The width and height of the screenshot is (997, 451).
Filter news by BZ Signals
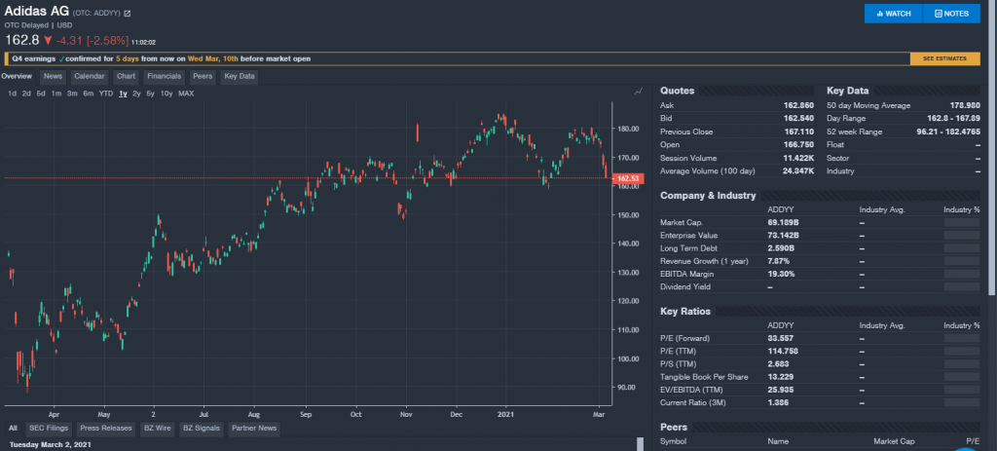201,428
